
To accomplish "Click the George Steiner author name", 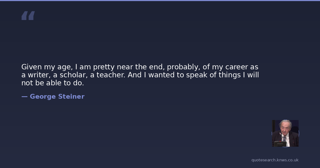I will (x=57, y=97).
